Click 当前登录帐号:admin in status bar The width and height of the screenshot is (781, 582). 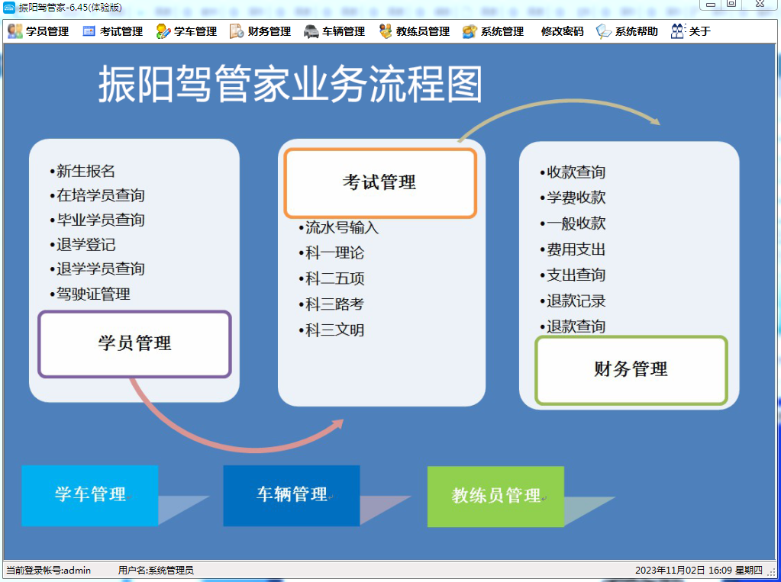[48, 571]
